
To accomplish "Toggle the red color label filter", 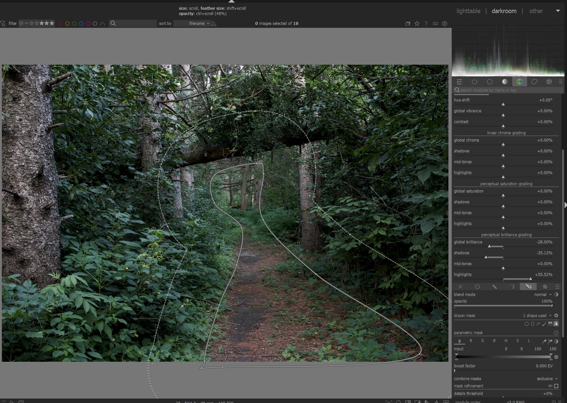I will [x=60, y=24].
